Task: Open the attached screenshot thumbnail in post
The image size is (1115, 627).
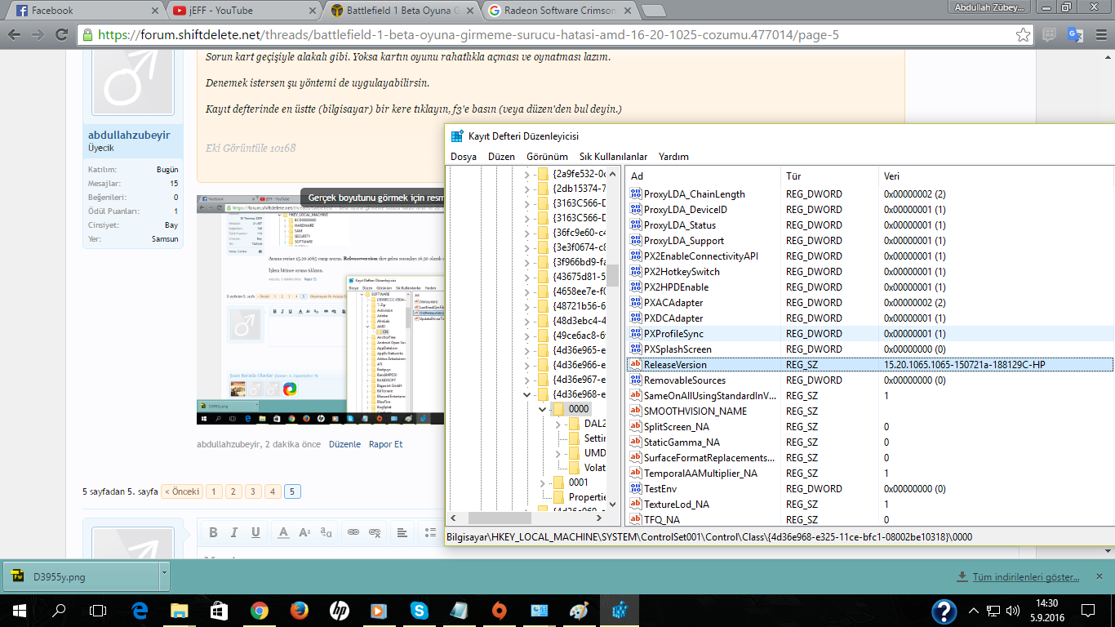Action: coord(320,310)
